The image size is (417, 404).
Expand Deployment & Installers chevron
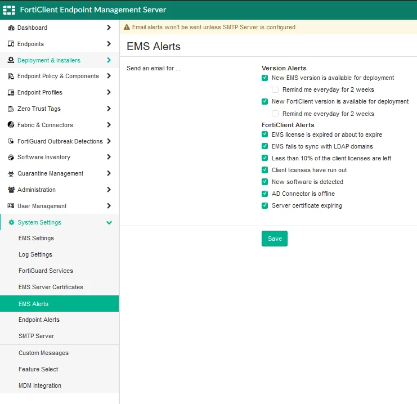tap(109, 60)
